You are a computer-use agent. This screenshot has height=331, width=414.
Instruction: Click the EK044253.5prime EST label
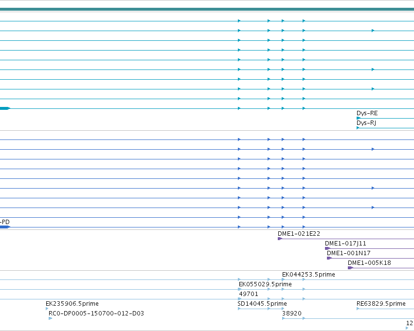(308, 275)
